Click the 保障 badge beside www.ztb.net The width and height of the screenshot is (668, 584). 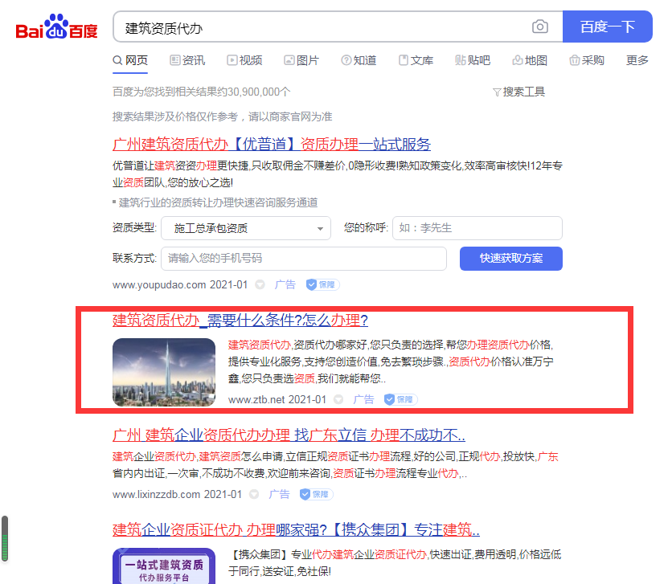(x=400, y=399)
